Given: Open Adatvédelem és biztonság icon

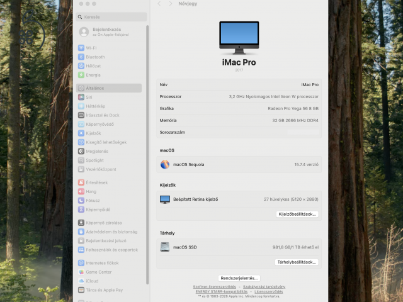Looking at the screenshot, I should click(x=81, y=232).
